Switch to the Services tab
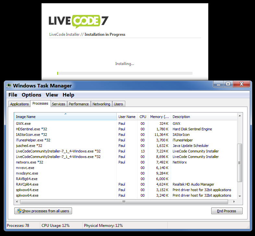The image size is (255, 236). (x=58, y=104)
